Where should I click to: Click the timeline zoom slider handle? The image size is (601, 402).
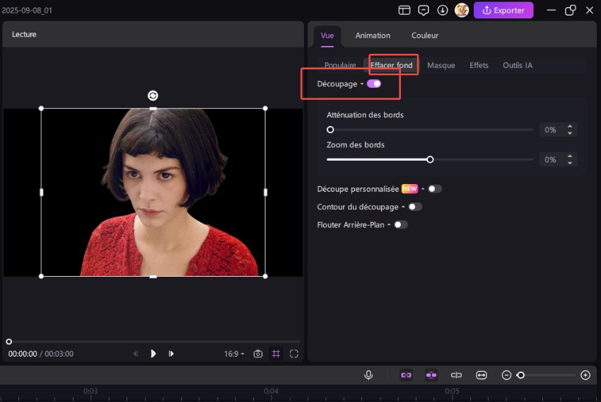click(x=520, y=375)
